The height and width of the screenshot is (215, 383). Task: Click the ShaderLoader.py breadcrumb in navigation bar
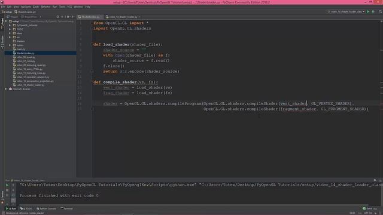(25, 12)
